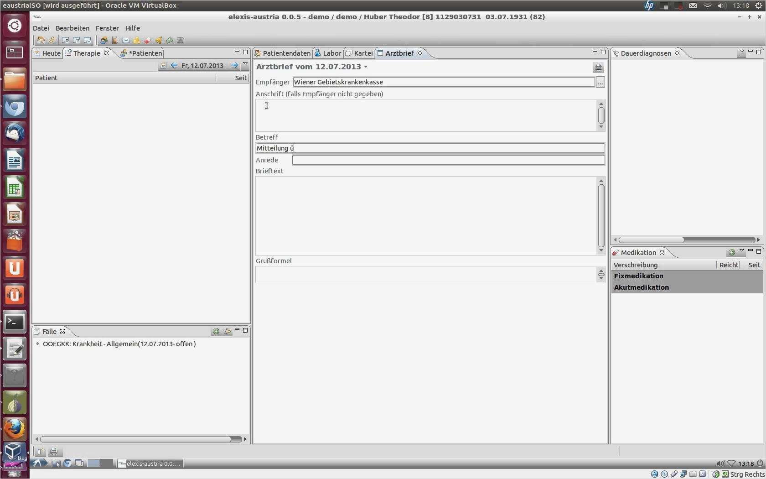Click the Grußformel spinner arrows
Screen dimensions: 766x479
pyautogui.click(x=601, y=275)
